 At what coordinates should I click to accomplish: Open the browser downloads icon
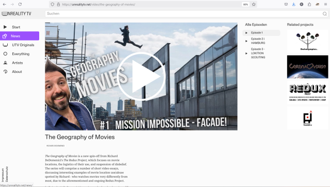click(x=294, y=4)
